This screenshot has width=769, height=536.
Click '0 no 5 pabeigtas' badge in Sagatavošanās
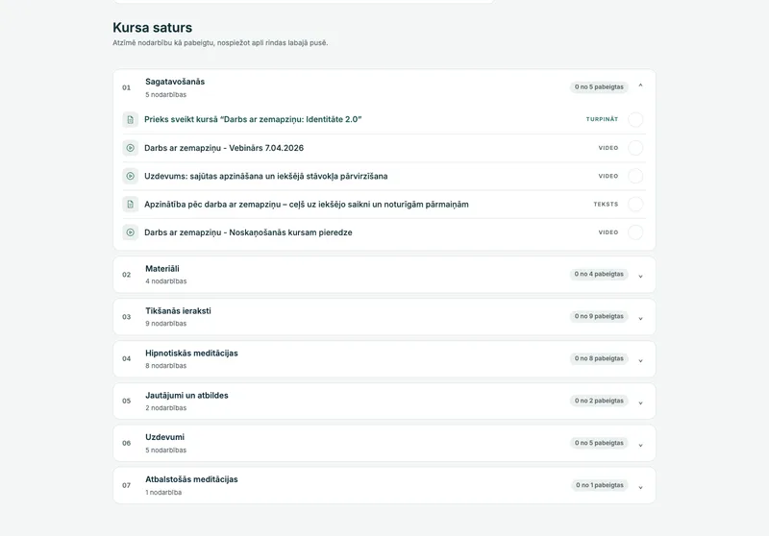point(599,86)
